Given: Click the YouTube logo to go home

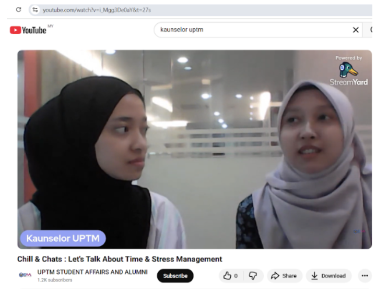Looking at the screenshot, I should pyautogui.click(x=29, y=30).
